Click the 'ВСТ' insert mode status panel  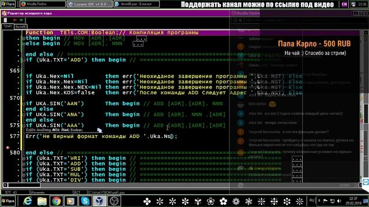[x=77, y=193]
